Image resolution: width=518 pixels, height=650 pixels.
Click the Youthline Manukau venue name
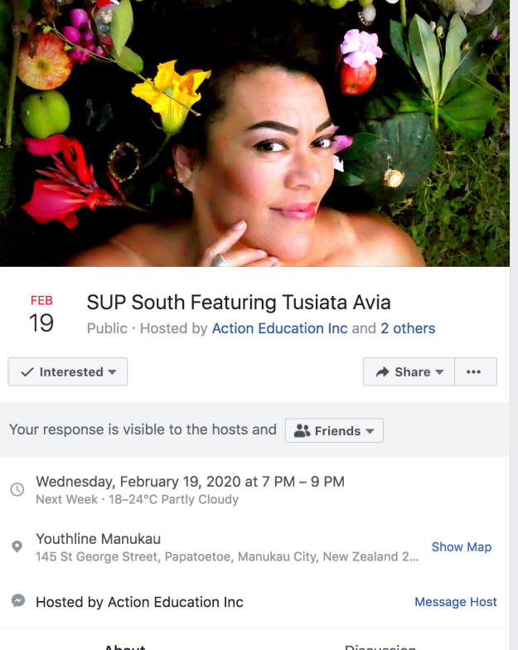click(x=98, y=539)
